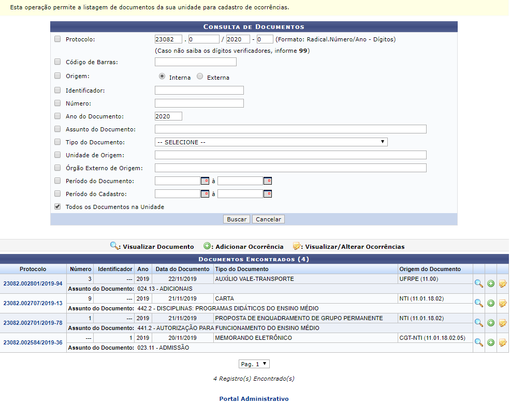
Task: Focus the protocol year field 2020
Action: [238, 39]
